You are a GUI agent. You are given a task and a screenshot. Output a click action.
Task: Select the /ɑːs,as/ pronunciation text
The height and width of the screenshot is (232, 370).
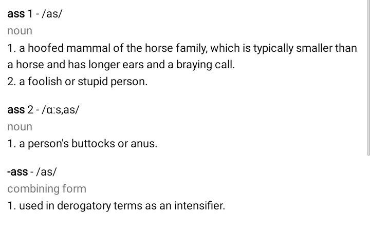point(60,110)
